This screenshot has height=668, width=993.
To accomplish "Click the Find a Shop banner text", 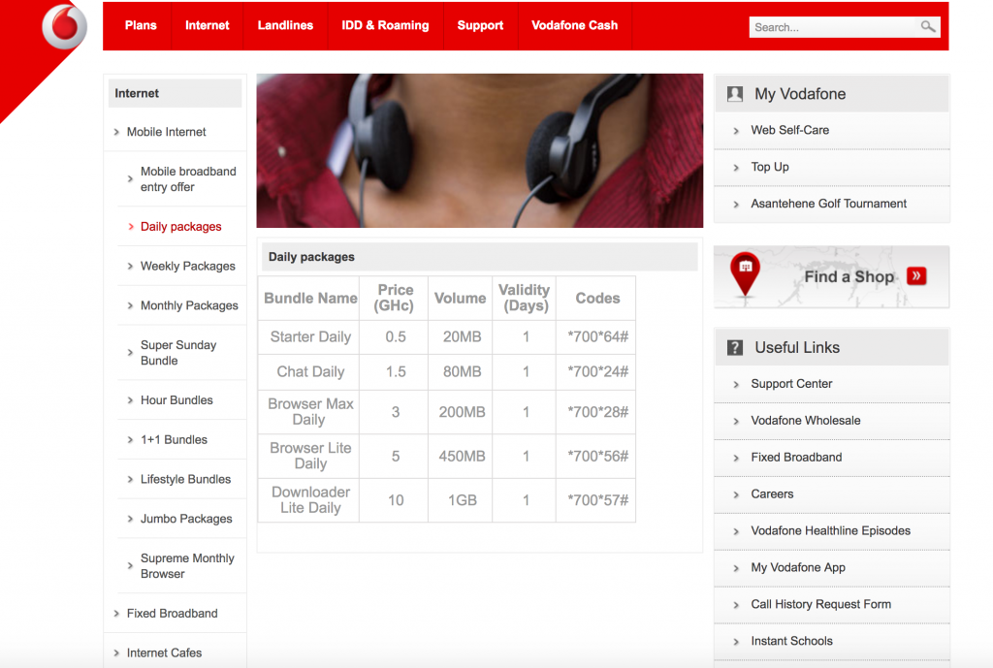I will click(849, 276).
